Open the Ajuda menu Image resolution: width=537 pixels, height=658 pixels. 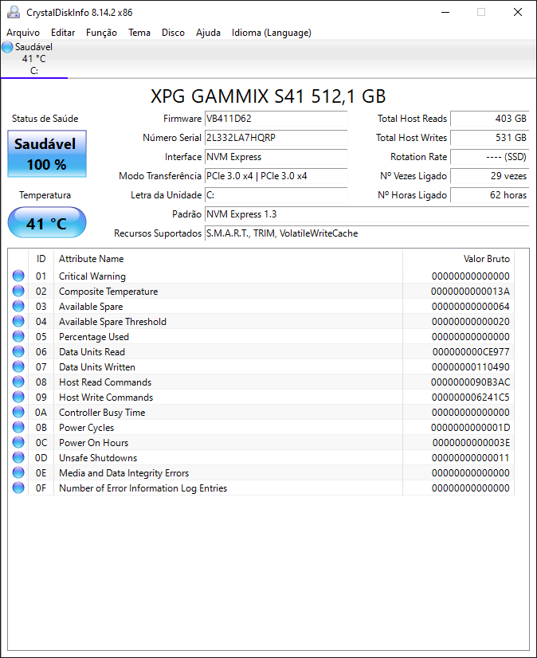pyautogui.click(x=208, y=33)
